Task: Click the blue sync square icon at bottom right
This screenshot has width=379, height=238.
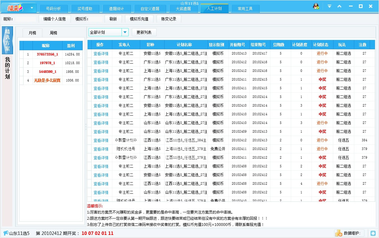Action: (x=373, y=233)
